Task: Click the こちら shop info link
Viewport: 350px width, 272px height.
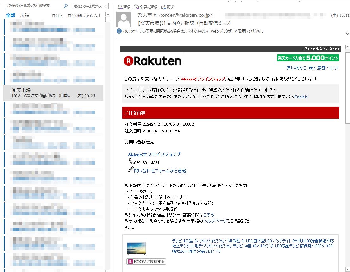Action: tap(208, 215)
